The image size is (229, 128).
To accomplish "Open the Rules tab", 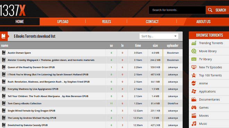I will [x=107, y=22].
